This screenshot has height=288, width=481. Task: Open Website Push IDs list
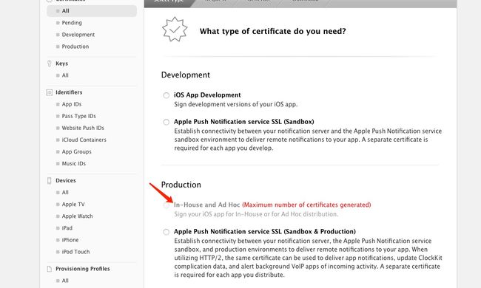click(83, 128)
